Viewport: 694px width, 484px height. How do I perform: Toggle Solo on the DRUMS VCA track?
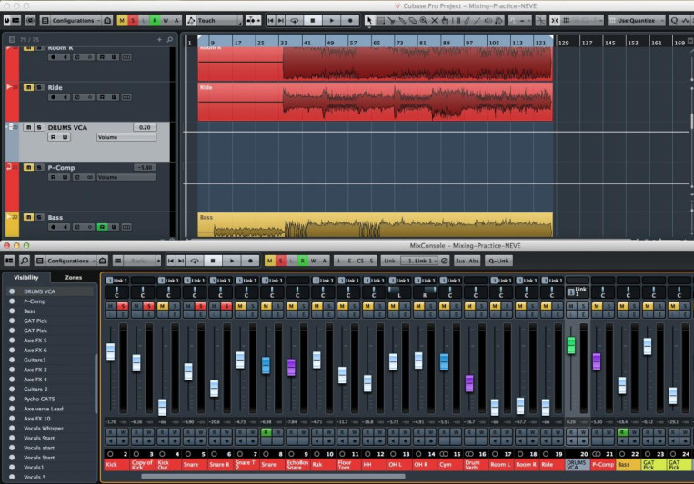(x=39, y=127)
